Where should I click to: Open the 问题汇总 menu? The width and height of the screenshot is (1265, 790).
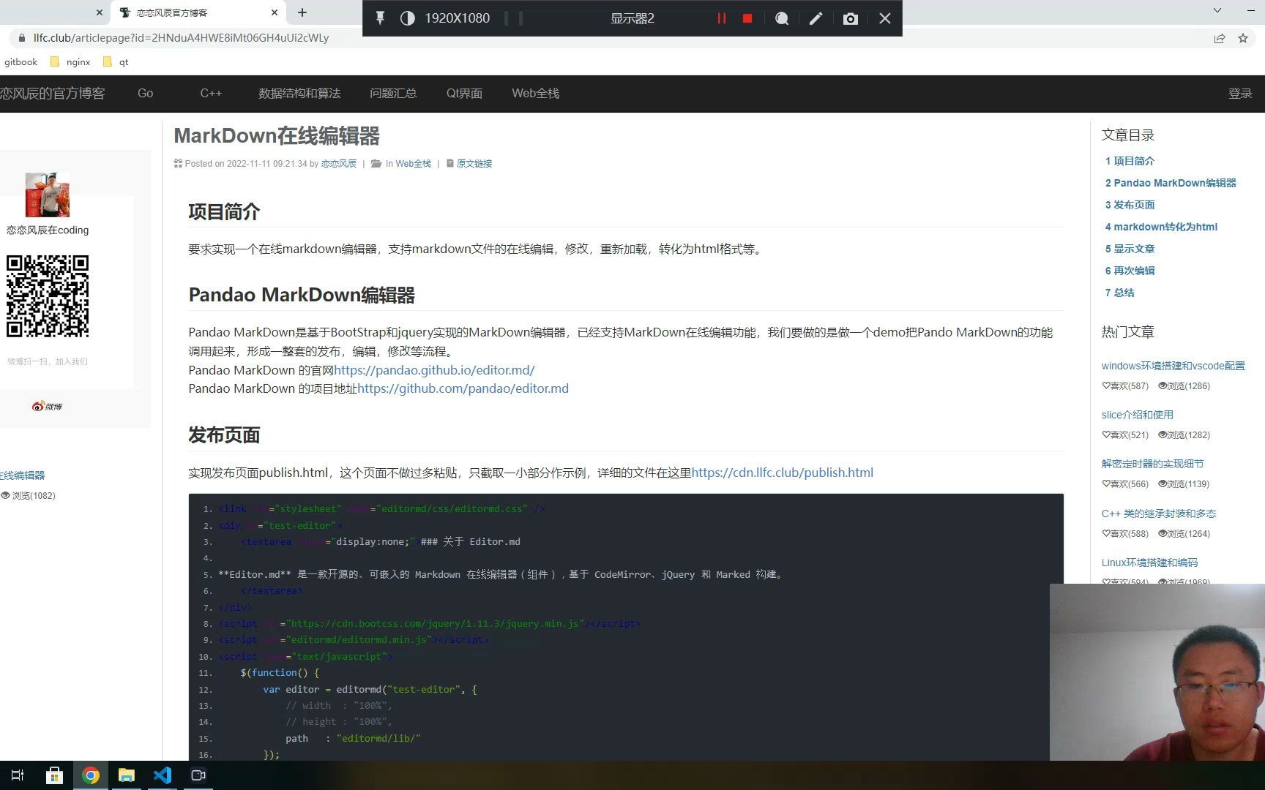click(393, 94)
